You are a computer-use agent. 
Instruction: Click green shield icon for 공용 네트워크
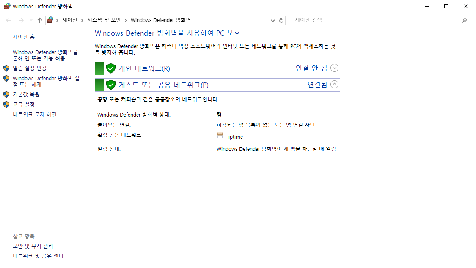111,85
